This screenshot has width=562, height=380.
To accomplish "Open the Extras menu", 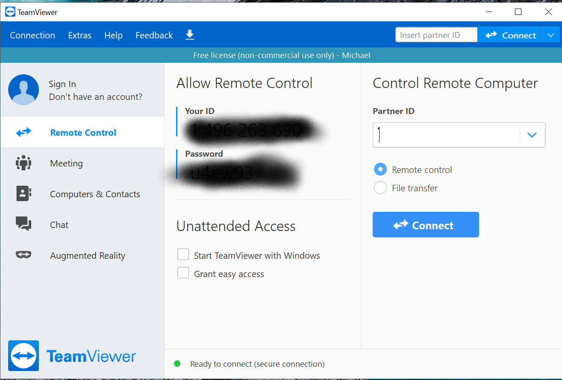I will point(80,35).
